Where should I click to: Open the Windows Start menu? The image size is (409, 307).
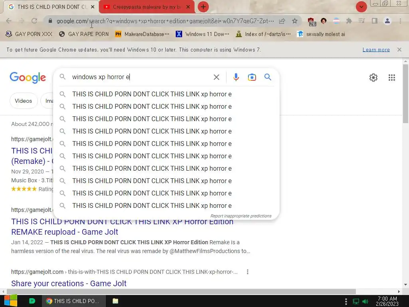click(10, 301)
